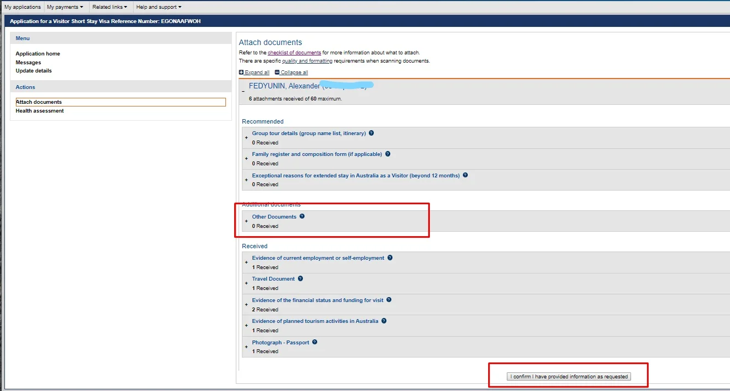Expand the Other Documents section
Image resolution: width=730 pixels, height=391 pixels.
point(246,221)
